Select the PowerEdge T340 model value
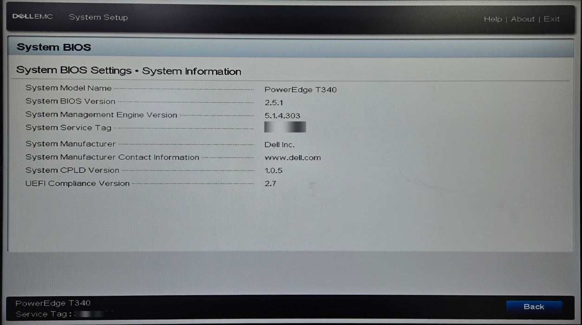Image resolution: width=582 pixels, height=325 pixels. point(301,90)
